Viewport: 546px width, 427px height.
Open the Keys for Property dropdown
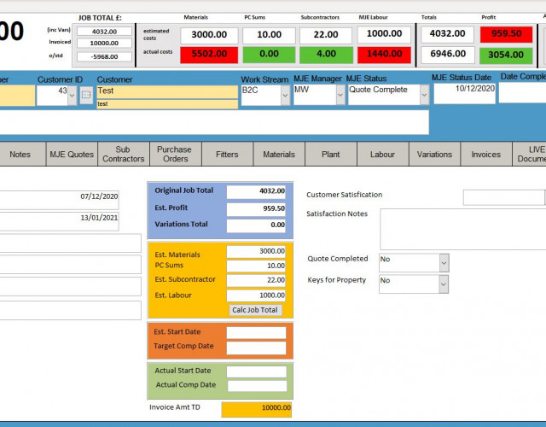point(443,284)
